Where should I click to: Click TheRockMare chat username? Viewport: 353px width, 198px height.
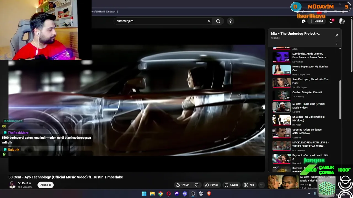tap(18, 133)
